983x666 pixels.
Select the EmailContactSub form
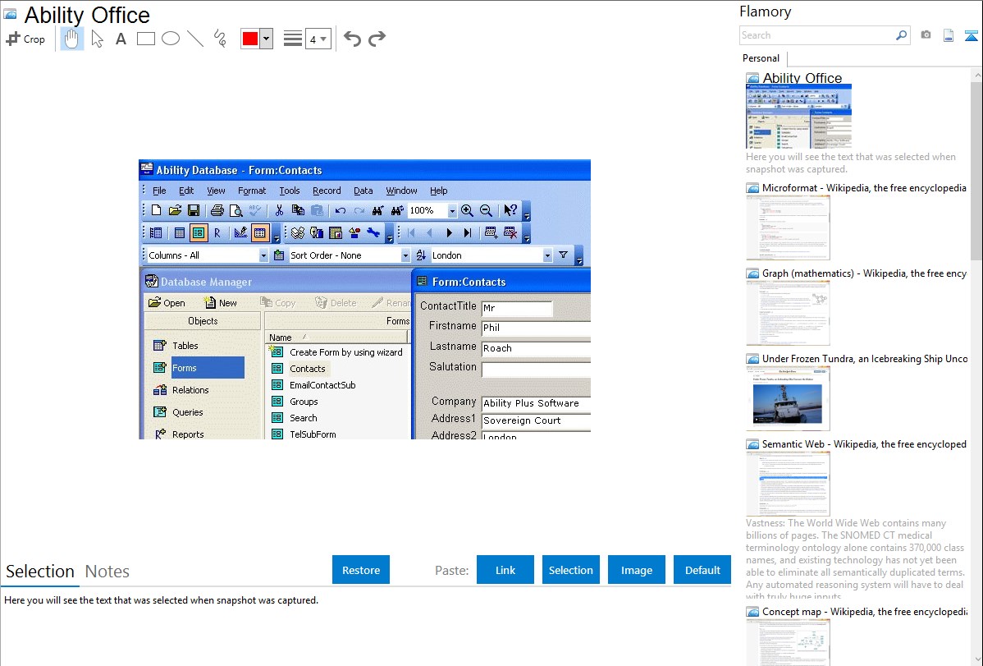pos(313,385)
